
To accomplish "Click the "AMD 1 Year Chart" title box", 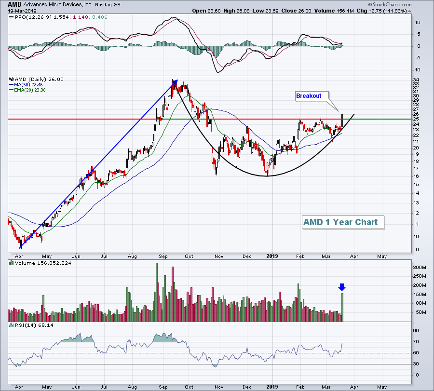I will 343,222.
